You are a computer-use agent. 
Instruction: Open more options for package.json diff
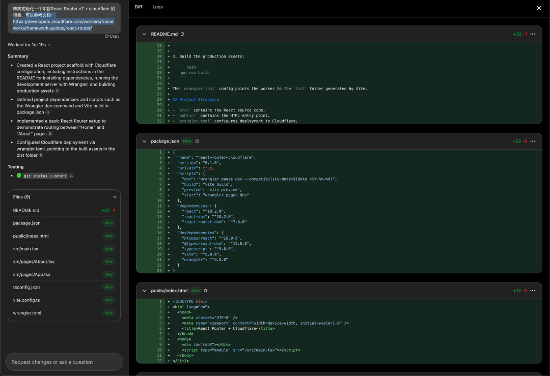pos(533,141)
